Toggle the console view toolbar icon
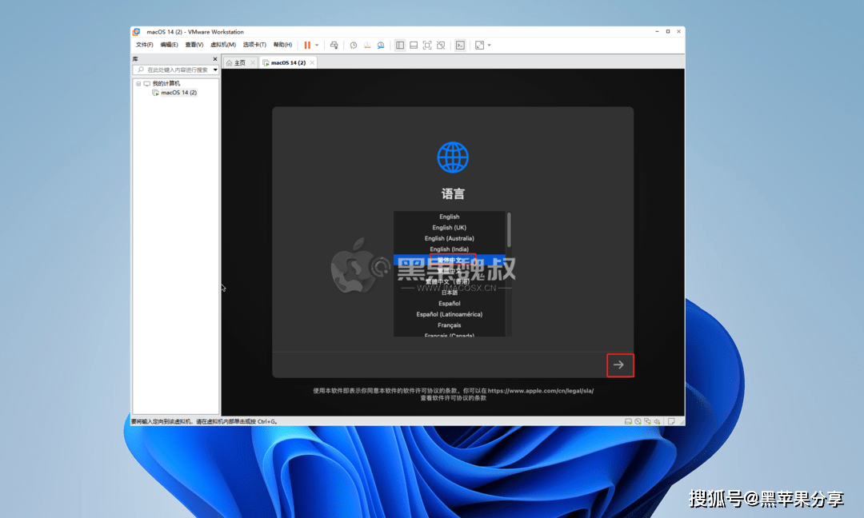This screenshot has width=864, height=518. pyautogui.click(x=460, y=45)
